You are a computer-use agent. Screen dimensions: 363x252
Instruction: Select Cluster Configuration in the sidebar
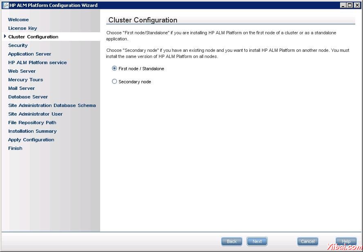pos(33,37)
